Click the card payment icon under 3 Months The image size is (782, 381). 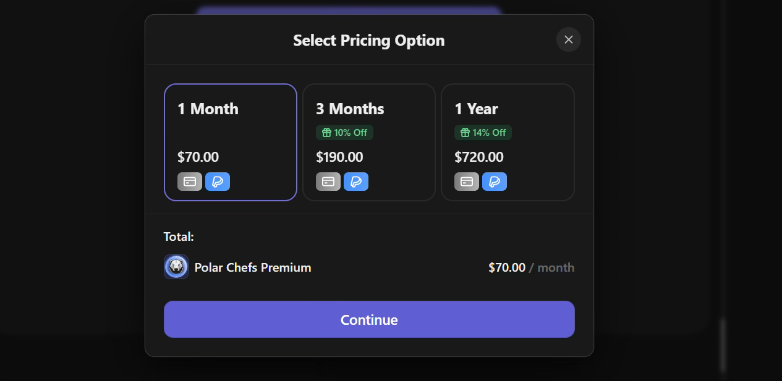(x=328, y=181)
